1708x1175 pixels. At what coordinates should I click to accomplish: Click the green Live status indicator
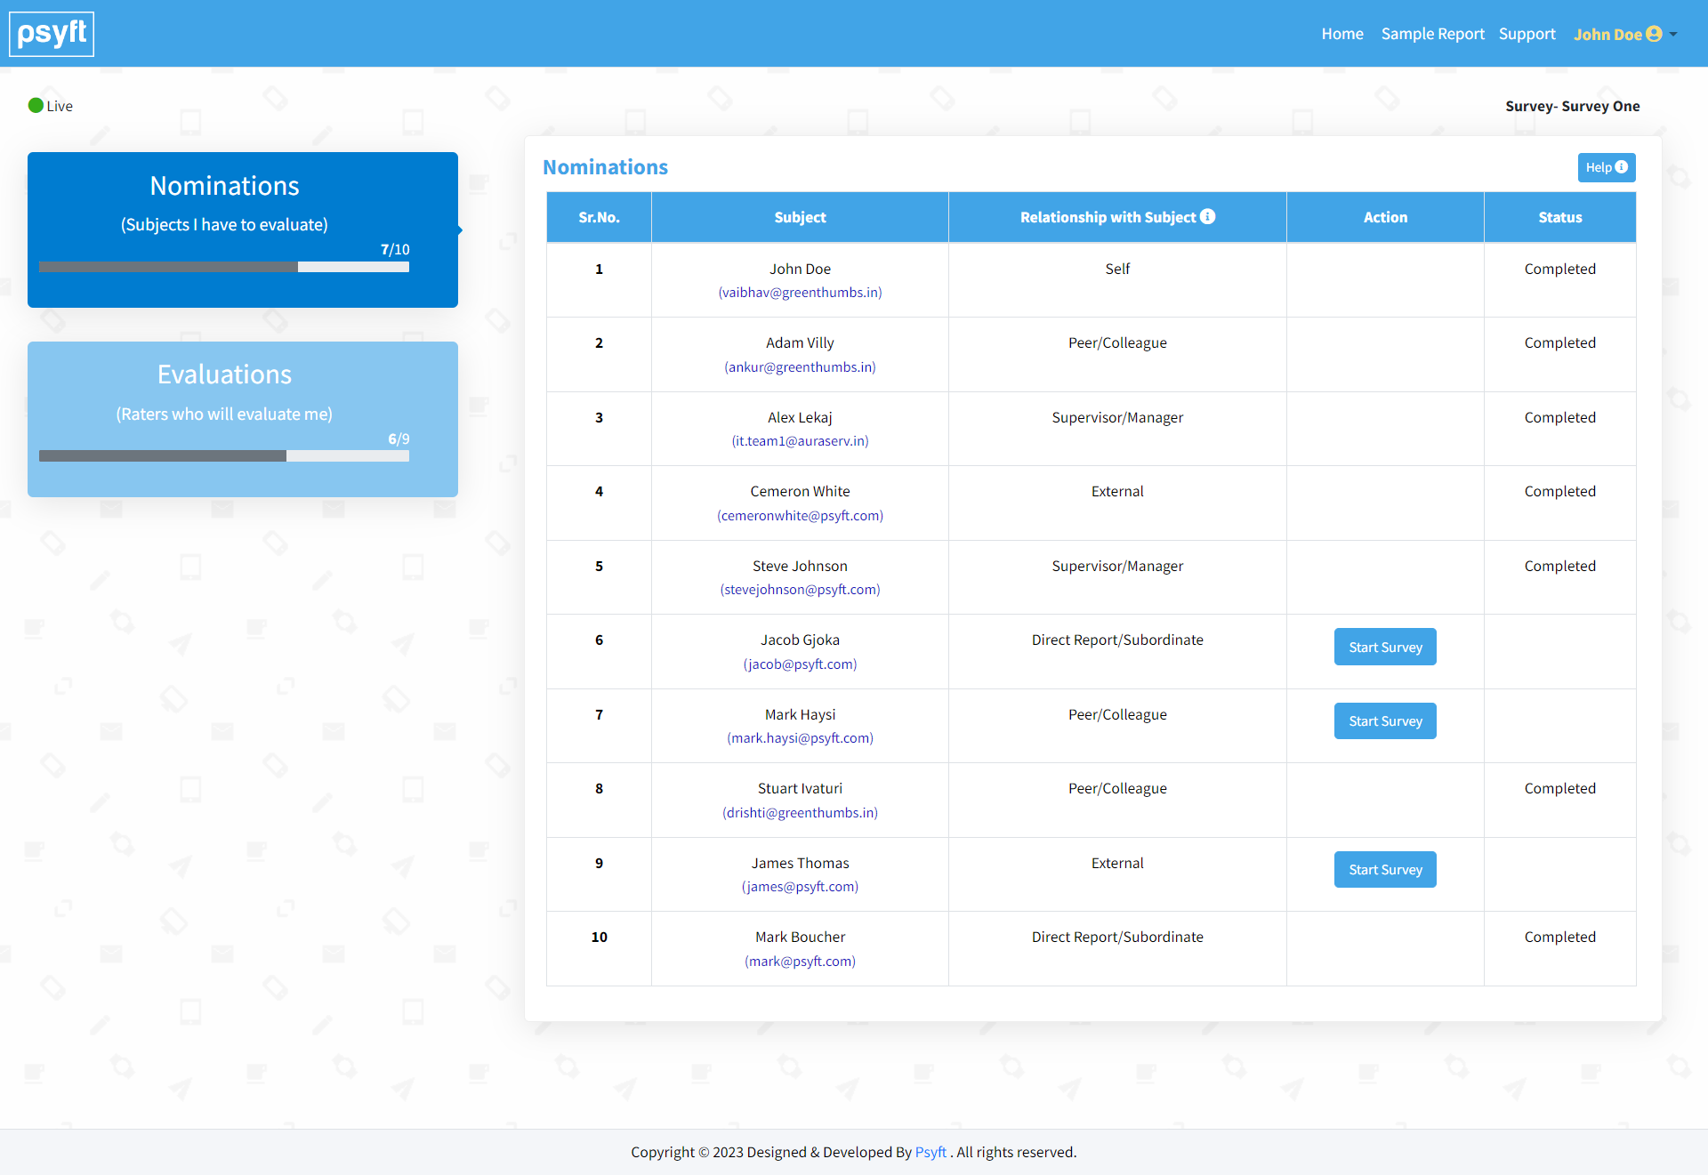[x=35, y=105]
